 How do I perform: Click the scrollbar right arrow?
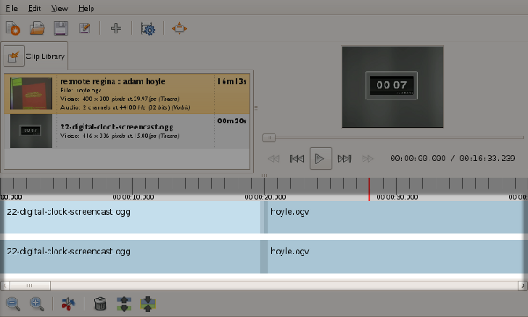coord(523,285)
